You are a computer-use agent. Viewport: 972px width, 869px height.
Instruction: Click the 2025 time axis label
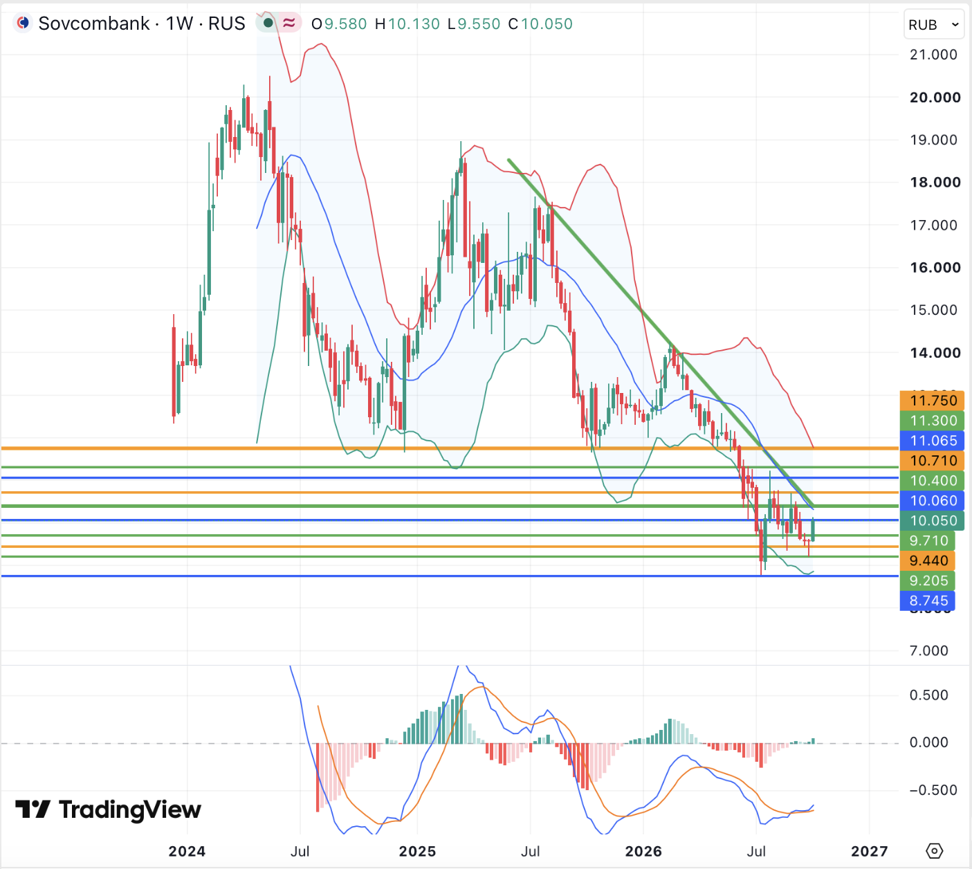point(417,851)
